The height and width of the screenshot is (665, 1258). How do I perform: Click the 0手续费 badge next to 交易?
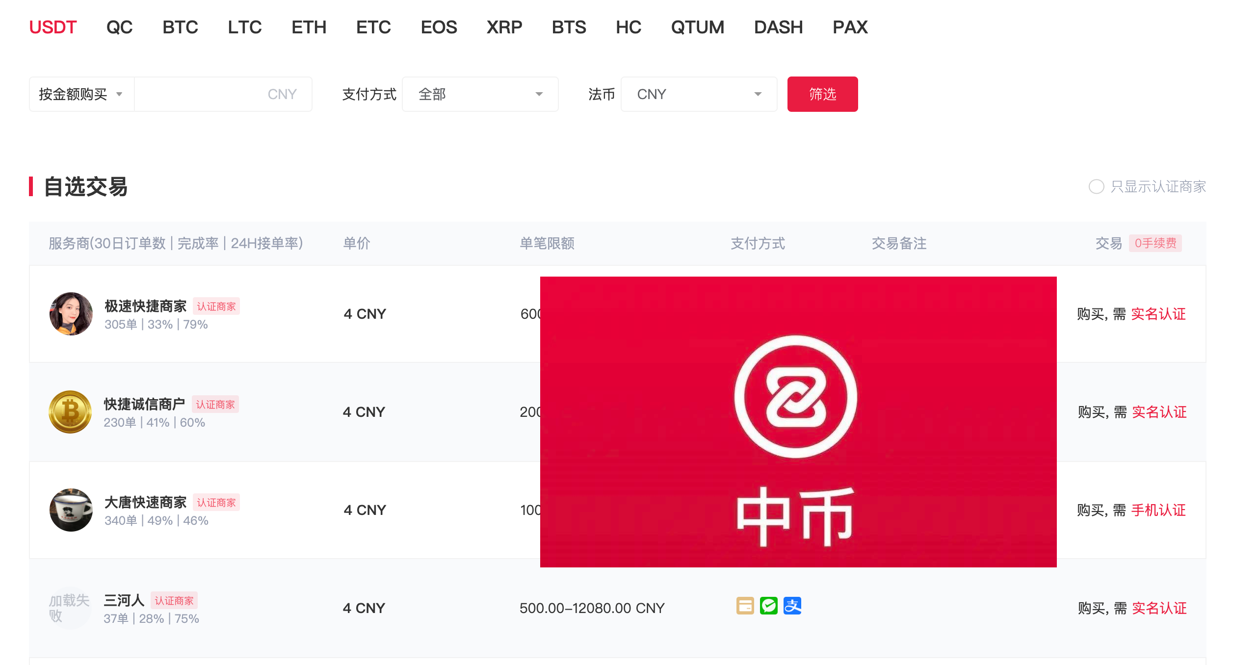click(1155, 243)
